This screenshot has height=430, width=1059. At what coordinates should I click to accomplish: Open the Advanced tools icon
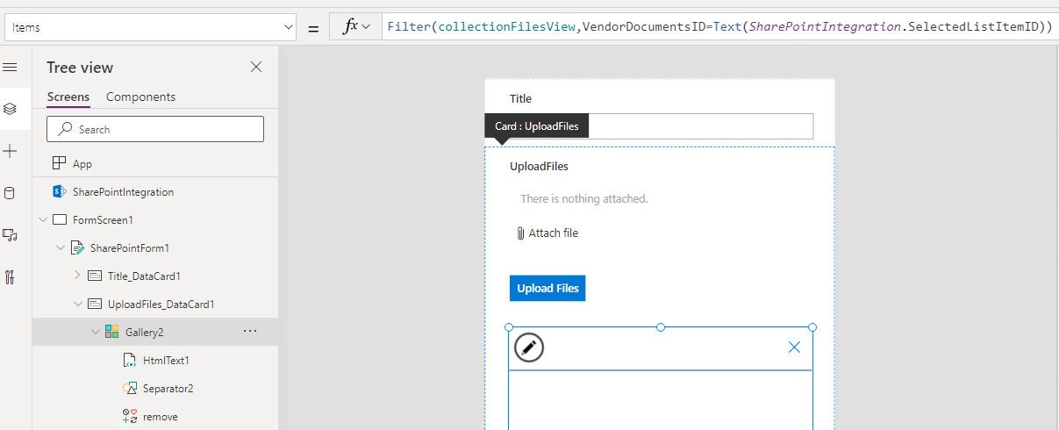[x=11, y=277]
